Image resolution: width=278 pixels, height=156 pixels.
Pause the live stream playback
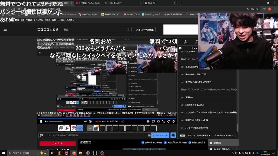point(41,121)
